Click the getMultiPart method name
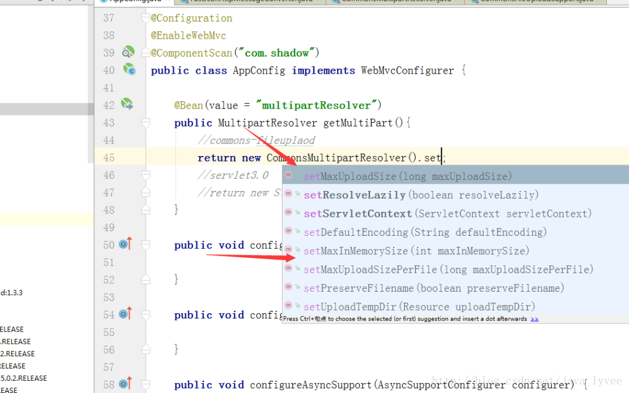Image resolution: width=629 pixels, height=393 pixels. [x=358, y=123]
